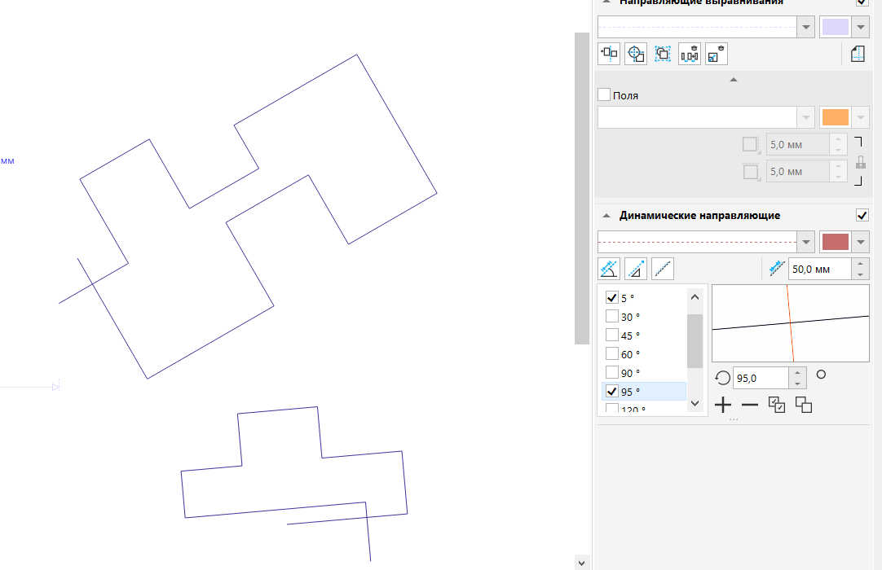Screen dimensions: 882x570
Task: Check the 60° angle
Action: [612, 353]
